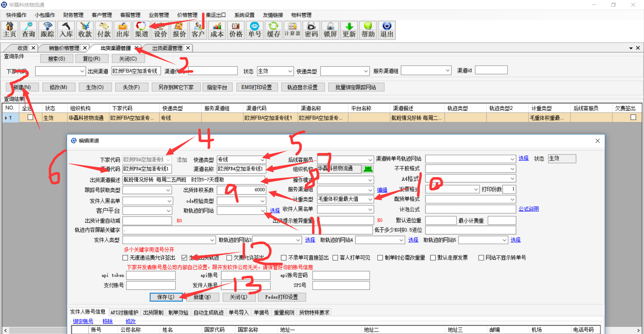This screenshot has width=644, height=334.
Task: Open the 跟踪 tracking toolbar icon
Action: coord(47,30)
